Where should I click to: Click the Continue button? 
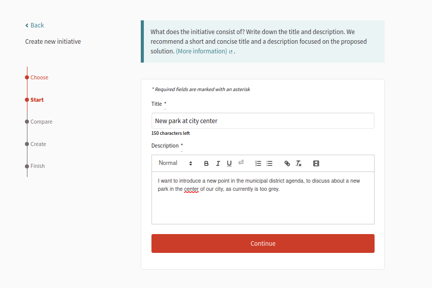(x=263, y=243)
